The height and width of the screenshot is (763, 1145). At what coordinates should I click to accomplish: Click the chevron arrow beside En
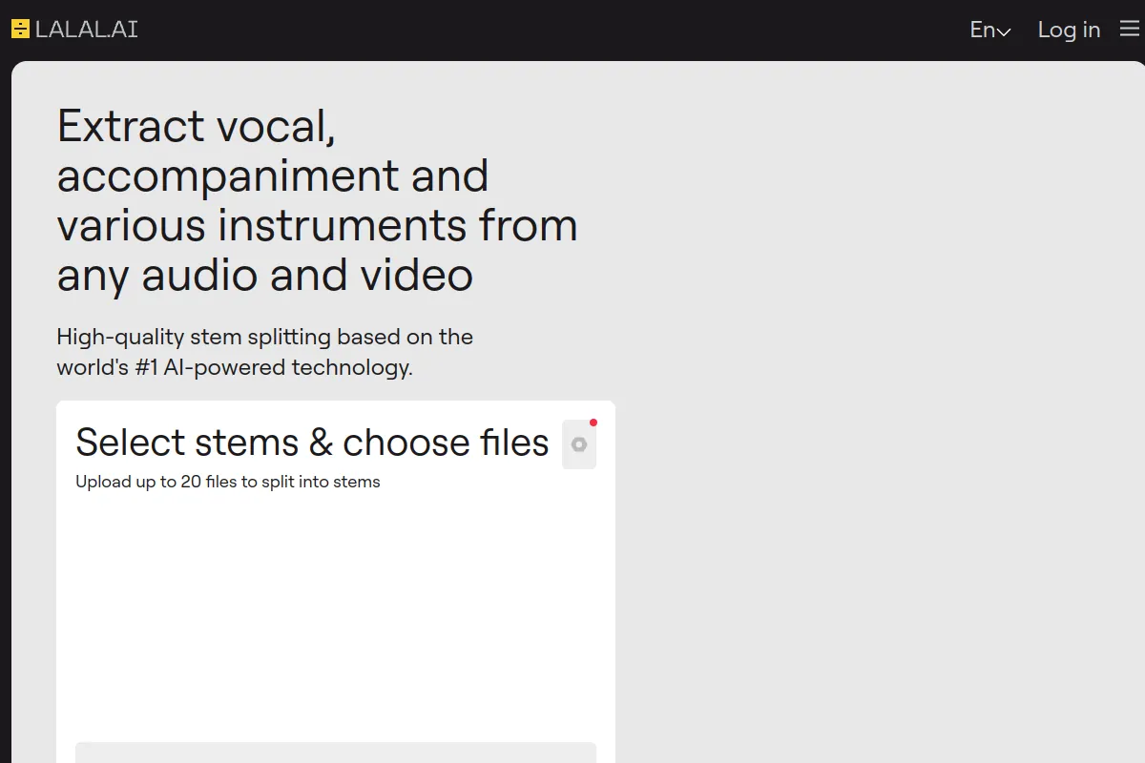(1004, 31)
